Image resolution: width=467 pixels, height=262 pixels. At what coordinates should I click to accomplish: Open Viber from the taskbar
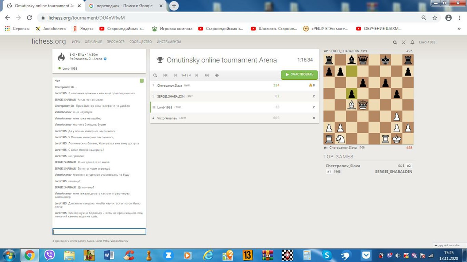pyautogui.click(x=49, y=255)
